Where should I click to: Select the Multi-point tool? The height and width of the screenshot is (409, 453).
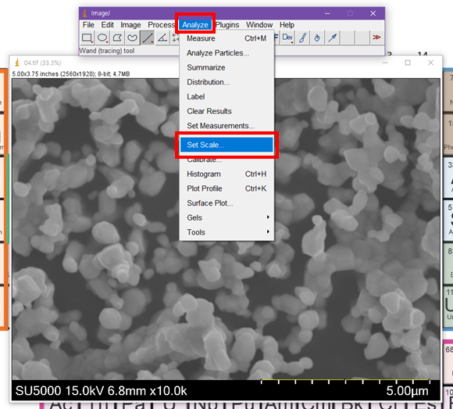pyautogui.click(x=175, y=38)
